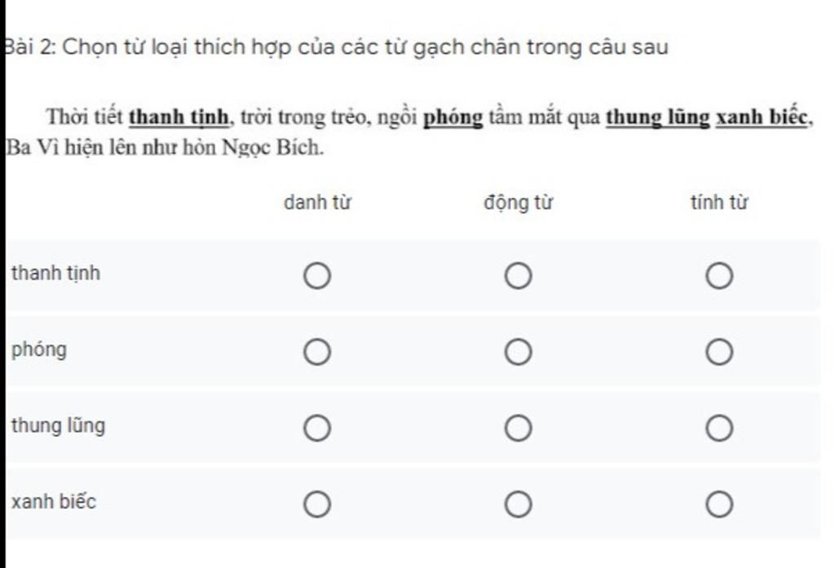Select động từ for thanh tịnh
Image resolution: width=835 pixels, height=568 pixels.
point(518,275)
